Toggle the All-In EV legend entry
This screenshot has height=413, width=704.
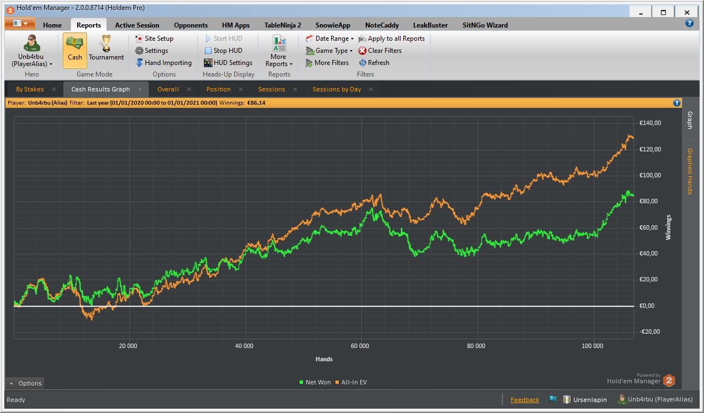coord(350,382)
